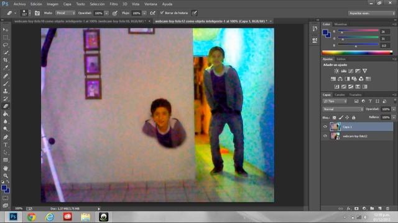The height and width of the screenshot is (223, 398).
Task: Select the Crop tool
Action: (x=6, y=60)
